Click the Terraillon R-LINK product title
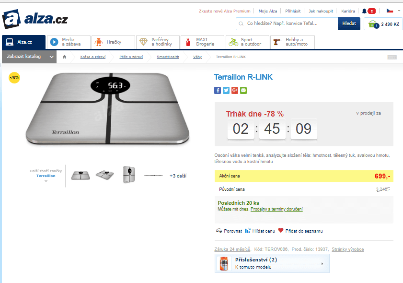Image resolution: width=403 pixels, height=283 pixels. point(243,77)
